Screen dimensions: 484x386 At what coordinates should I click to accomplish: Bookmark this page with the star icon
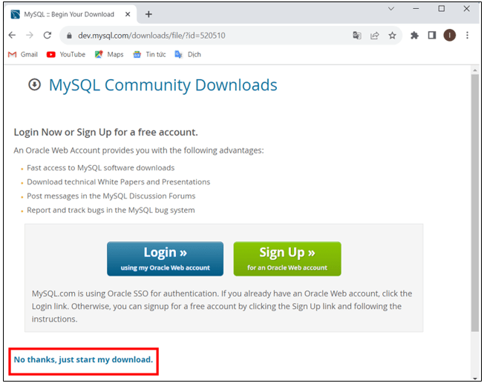point(392,35)
